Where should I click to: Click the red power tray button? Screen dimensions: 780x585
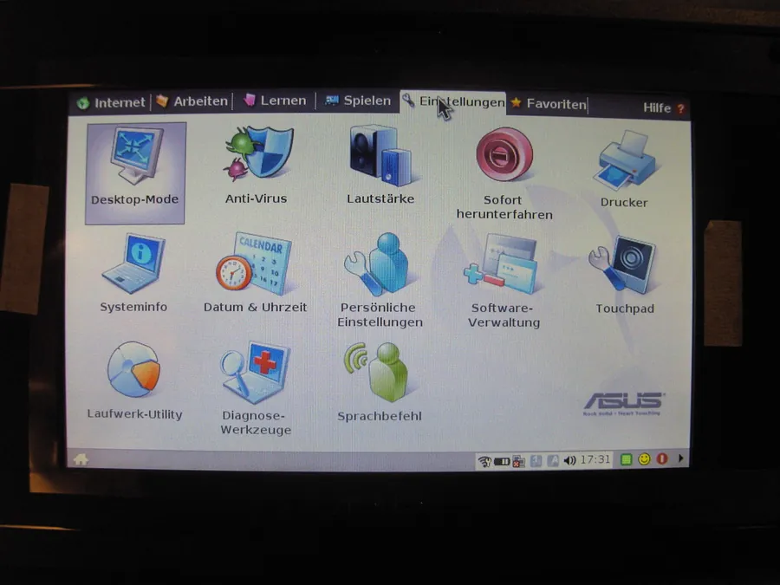tap(661, 458)
